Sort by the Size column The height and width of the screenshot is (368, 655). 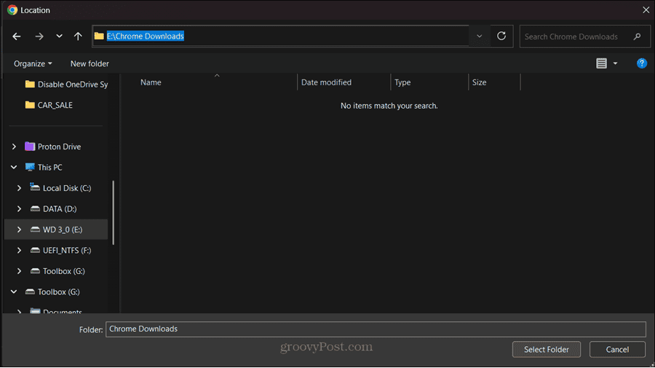tap(479, 82)
